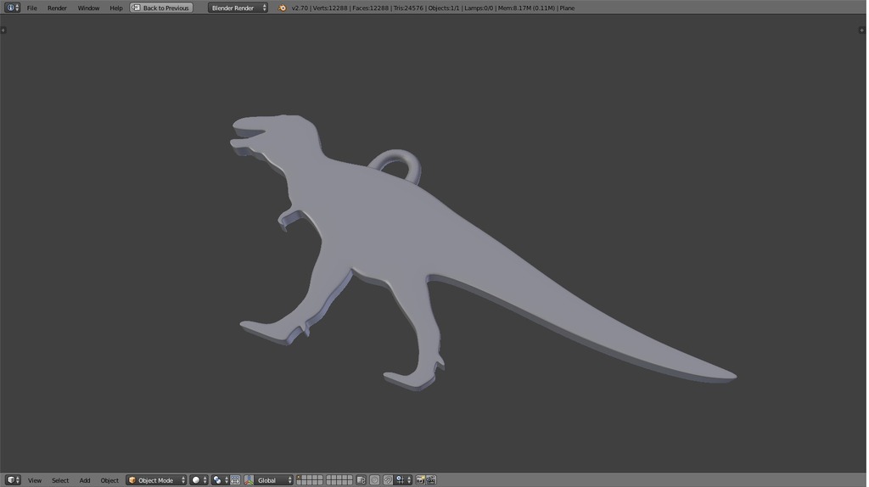Click the Blender logo icon
Screen dimensions: 869x487
point(282,8)
